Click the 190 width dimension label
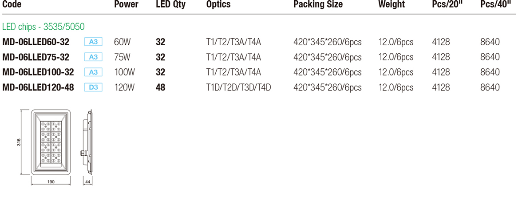The height and width of the screenshot is (197, 518). tap(51, 182)
